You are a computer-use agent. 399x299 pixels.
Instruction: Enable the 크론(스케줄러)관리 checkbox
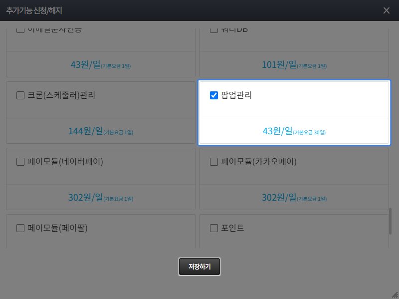click(20, 95)
